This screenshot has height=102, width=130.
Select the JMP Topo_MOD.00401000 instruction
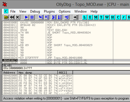click(x=65, y=58)
